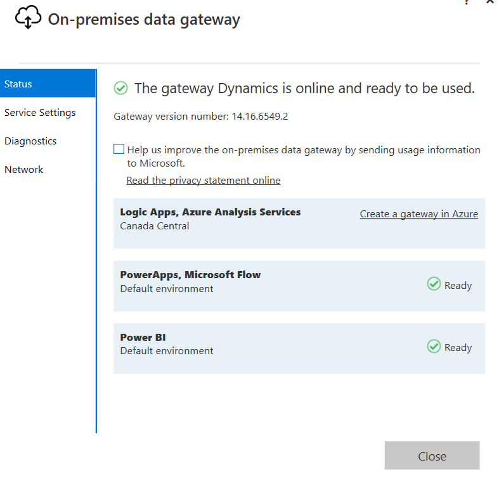Click Default environment under PowerApps, Microsoft Flow

pyautogui.click(x=167, y=288)
